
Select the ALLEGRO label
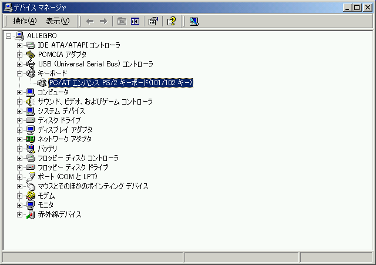[x=42, y=36]
